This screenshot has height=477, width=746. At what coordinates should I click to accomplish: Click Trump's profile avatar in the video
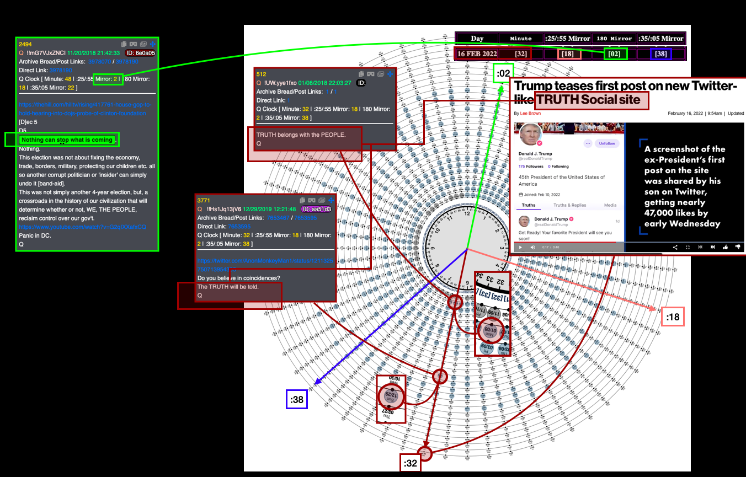[531, 135]
